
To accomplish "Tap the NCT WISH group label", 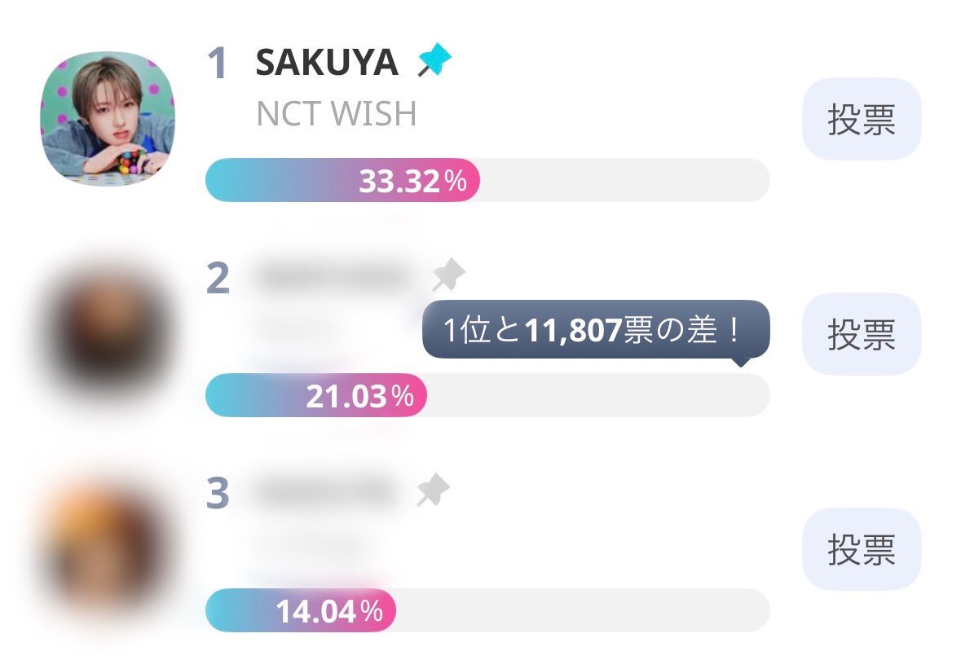I will click(x=336, y=114).
